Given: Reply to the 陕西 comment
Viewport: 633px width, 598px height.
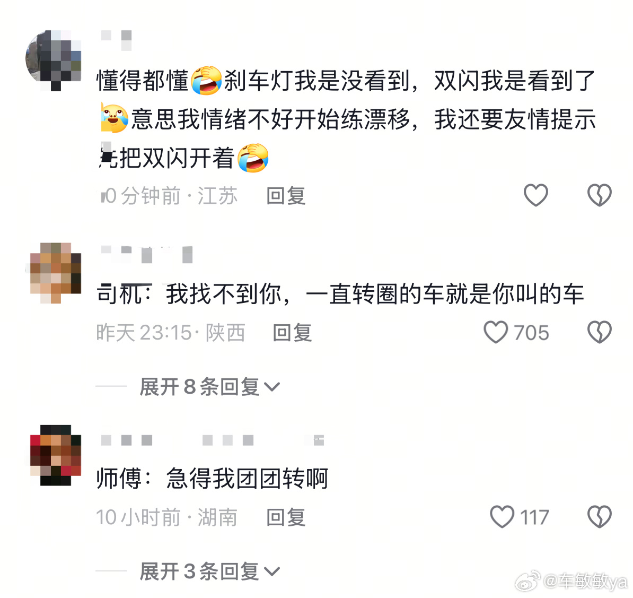Looking at the screenshot, I should [292, 333].
